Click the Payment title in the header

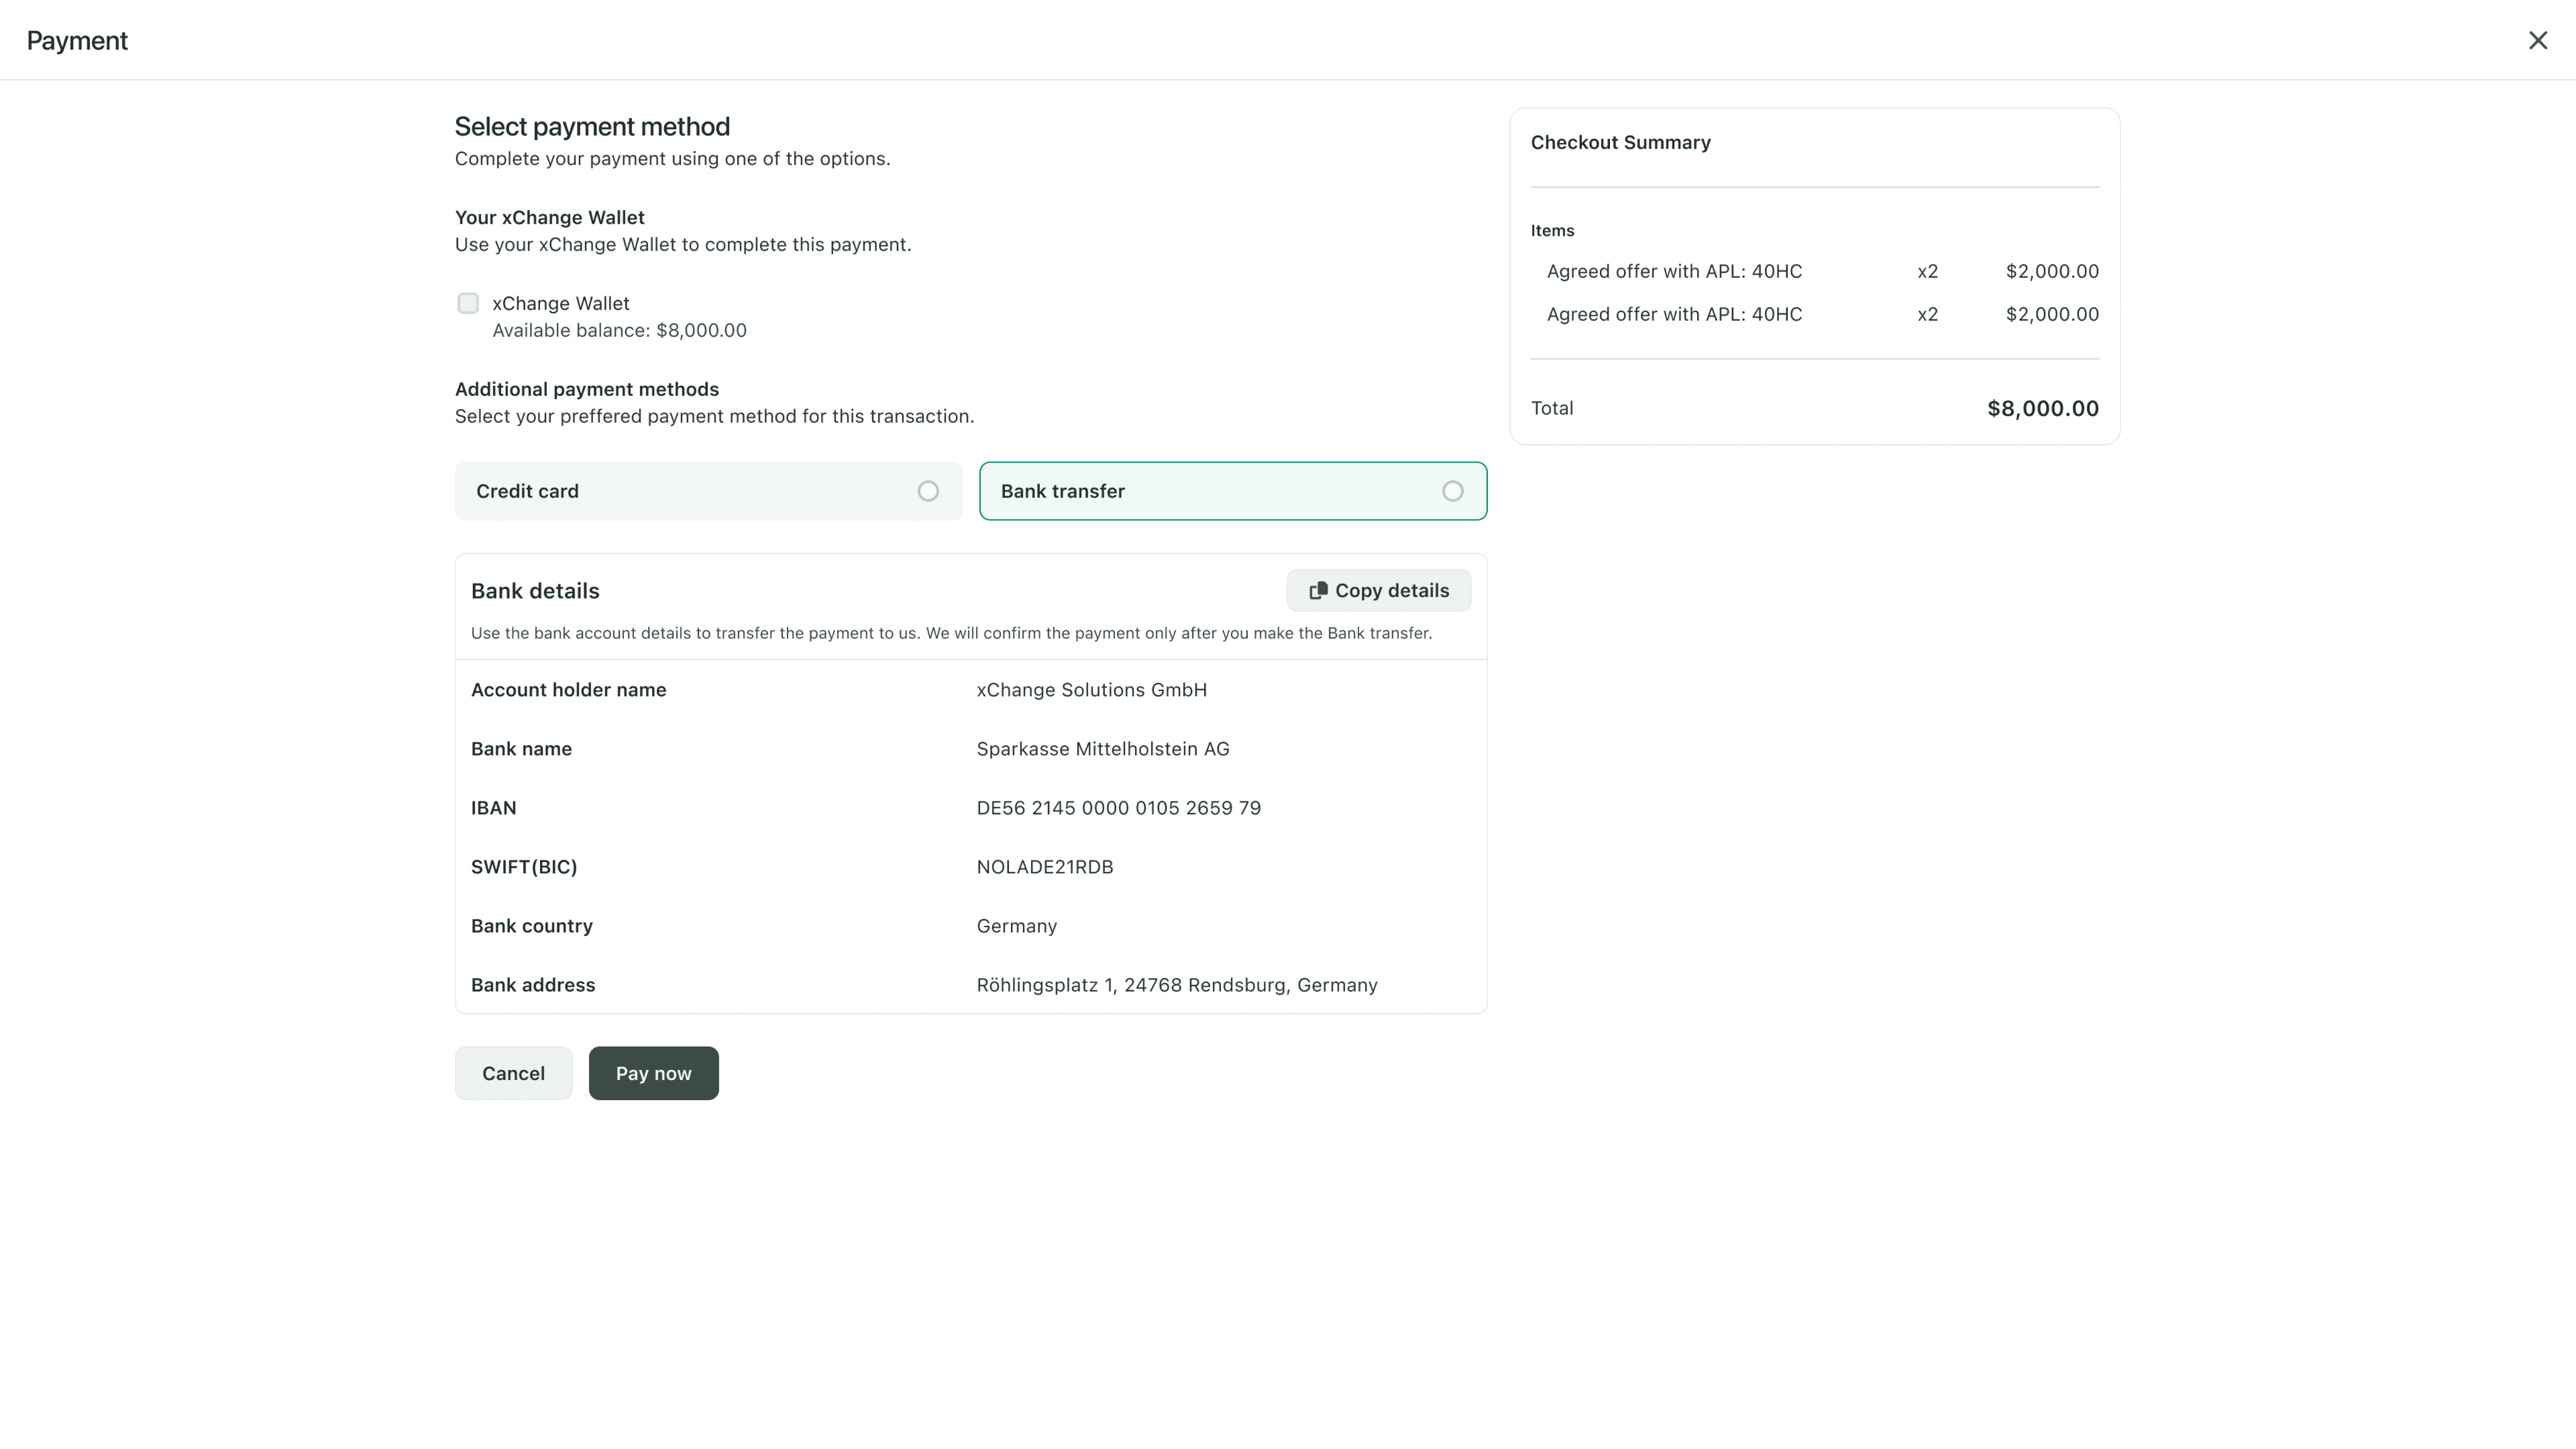[77, 41]
